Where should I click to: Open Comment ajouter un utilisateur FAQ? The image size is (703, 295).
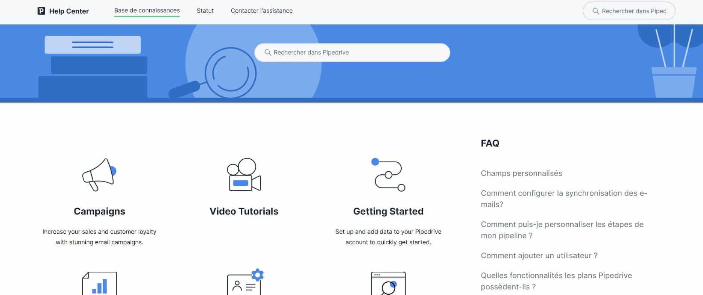pyautogui.click(x=539, y=256)
